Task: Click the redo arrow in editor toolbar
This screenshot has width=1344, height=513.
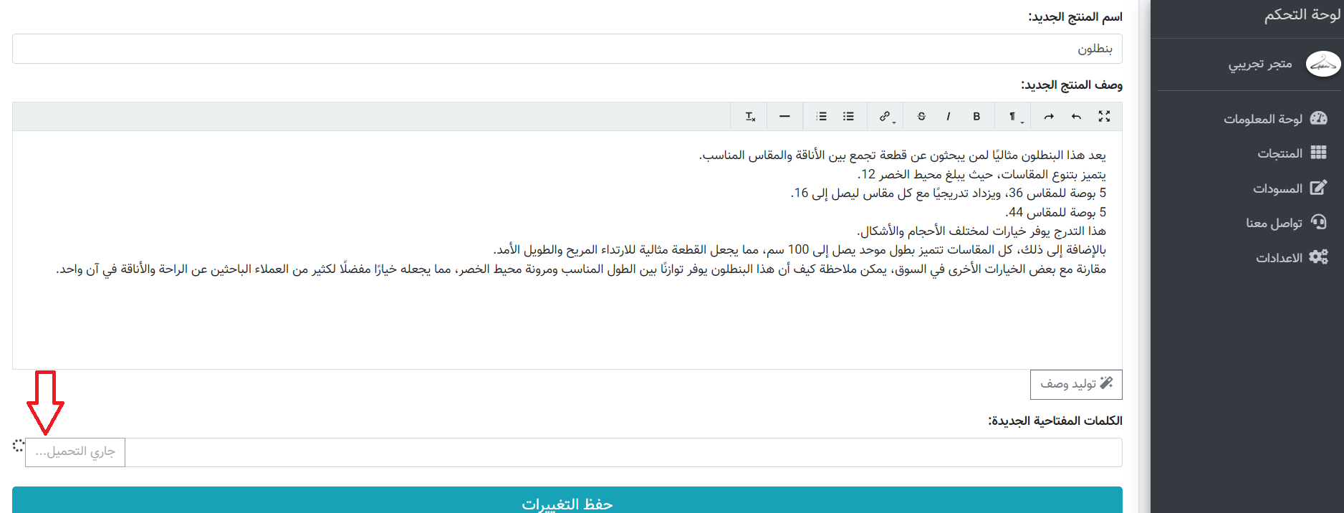Action: click(1049, 116)
